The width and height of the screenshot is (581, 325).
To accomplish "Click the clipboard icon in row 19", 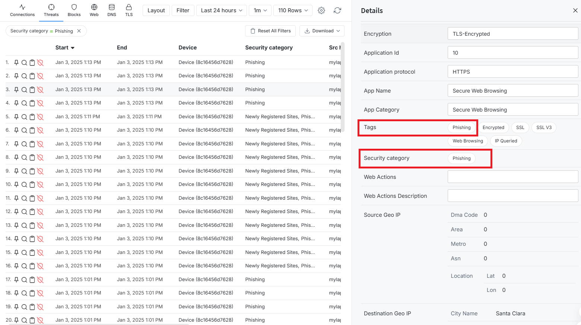I will coord(32,307).
